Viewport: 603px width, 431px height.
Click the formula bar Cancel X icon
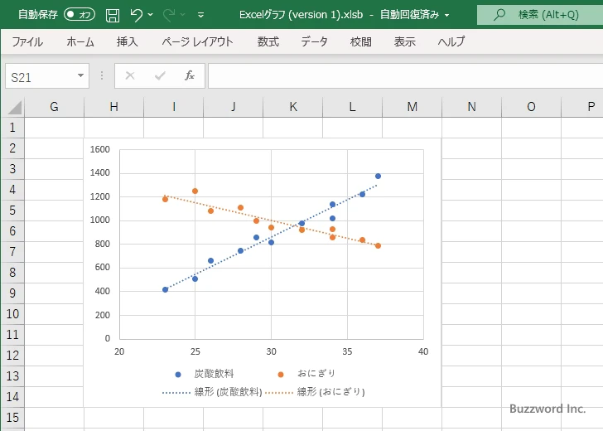pos(130,75)
